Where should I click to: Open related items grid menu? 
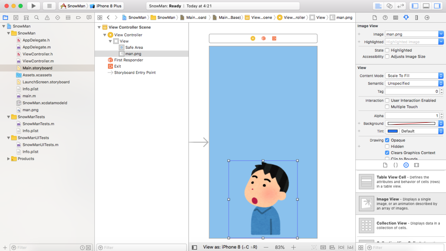(100, 17)
